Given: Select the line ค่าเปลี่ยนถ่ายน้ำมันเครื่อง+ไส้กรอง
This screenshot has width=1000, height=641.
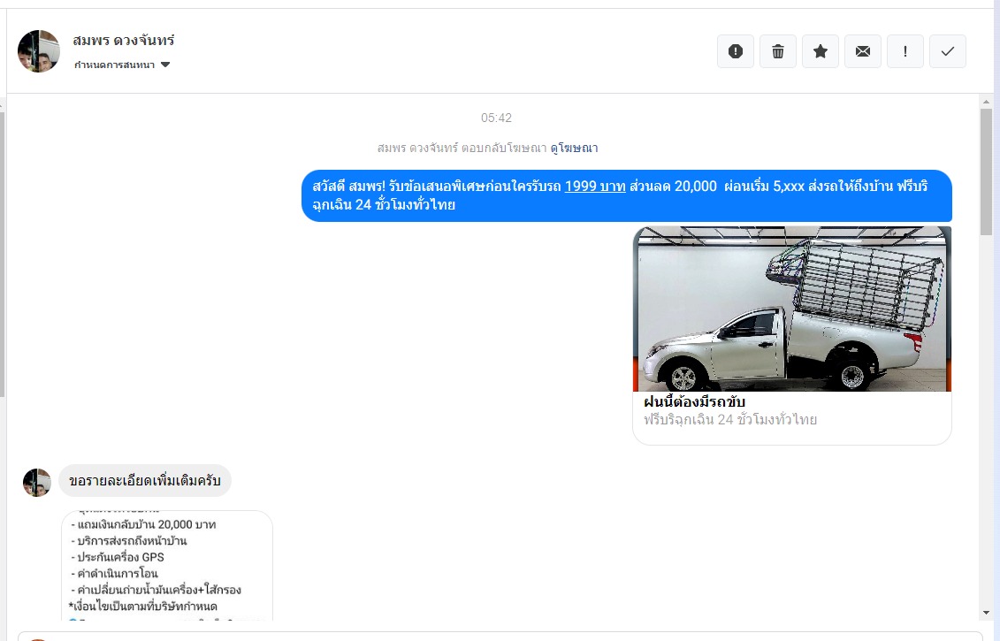Looking at the screenshot, I should click(156, 590).
